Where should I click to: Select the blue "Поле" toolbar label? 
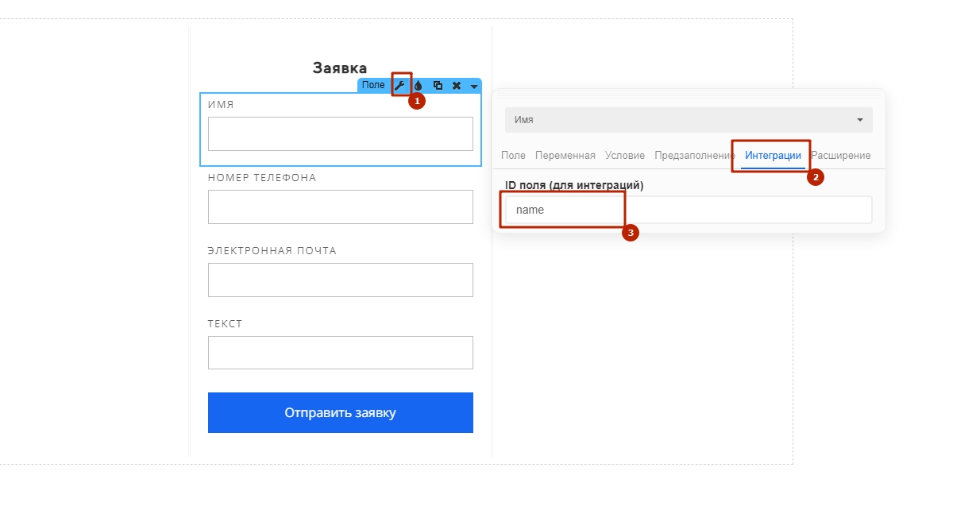373,85
